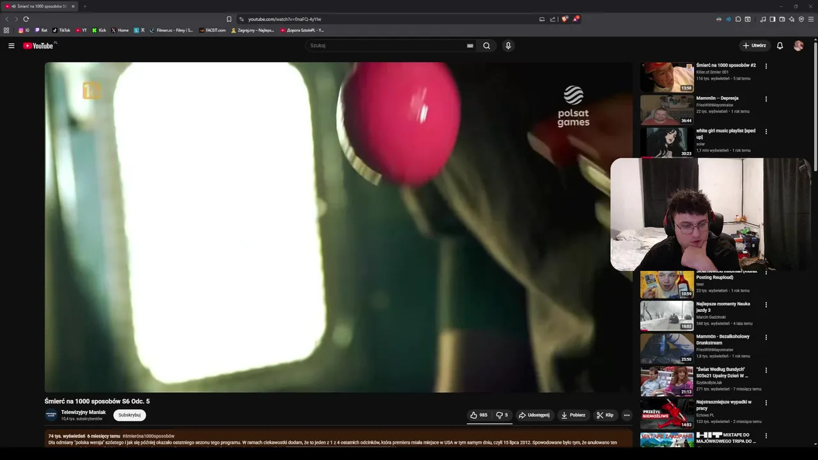The height and width of the screenshot is (460, 818).
Task: Go to YouTube home via logo
Action: click(x=40, y=45)
